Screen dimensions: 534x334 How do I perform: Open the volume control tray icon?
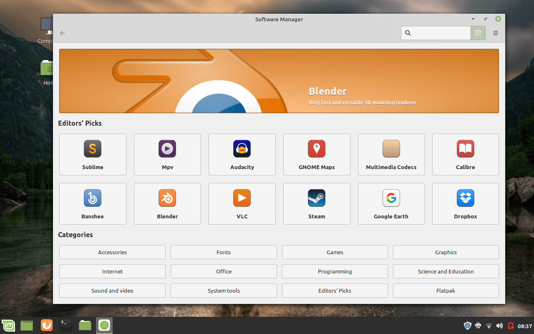click(499, 326)
